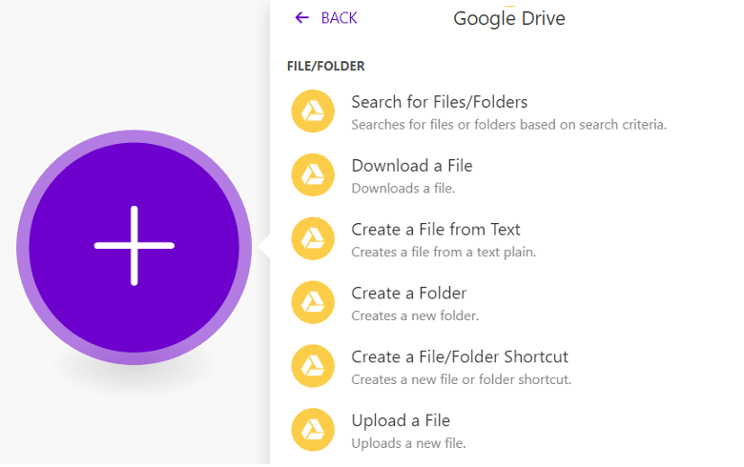The image size is (744, 467).
Task: Choose the Create a File from Text action
Action: tap(435, 230)
